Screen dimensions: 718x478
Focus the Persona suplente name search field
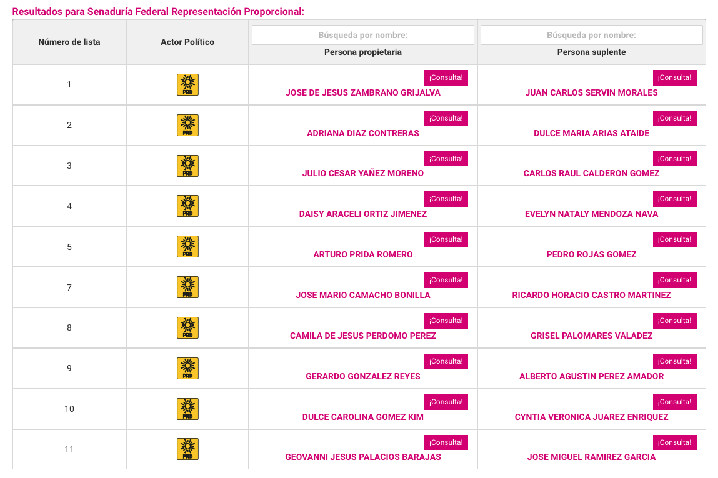pyautogui.click(x=591, y=35)
